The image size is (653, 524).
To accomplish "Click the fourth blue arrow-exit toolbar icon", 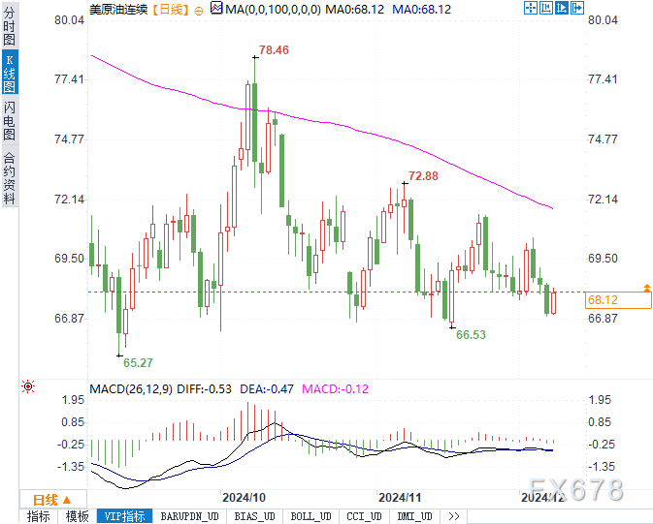I will 577,8.
